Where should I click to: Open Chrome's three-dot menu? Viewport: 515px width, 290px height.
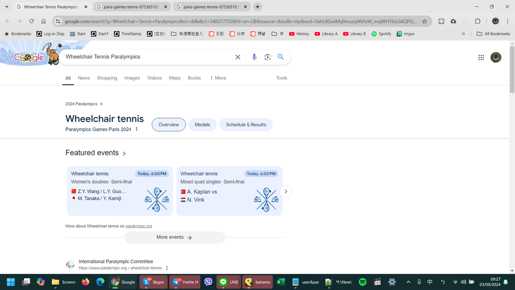[507, 21]
